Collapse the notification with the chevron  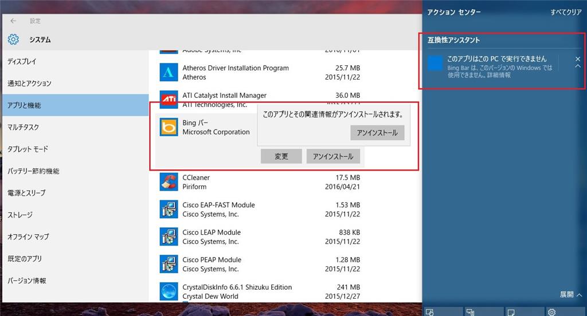(x=578, y=66)
